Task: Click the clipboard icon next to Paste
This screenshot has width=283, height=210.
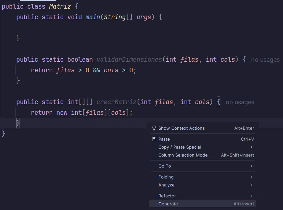Action: 154,139
